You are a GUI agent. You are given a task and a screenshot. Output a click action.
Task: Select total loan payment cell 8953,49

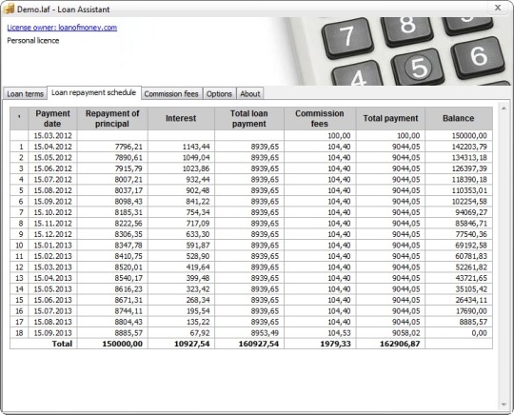pyautogui.click(x=249, y=333)
